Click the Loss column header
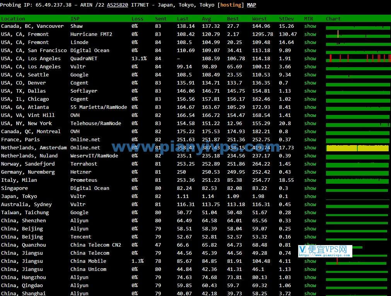The width and height of the screenshot is (391, 296). pos(137,19)
